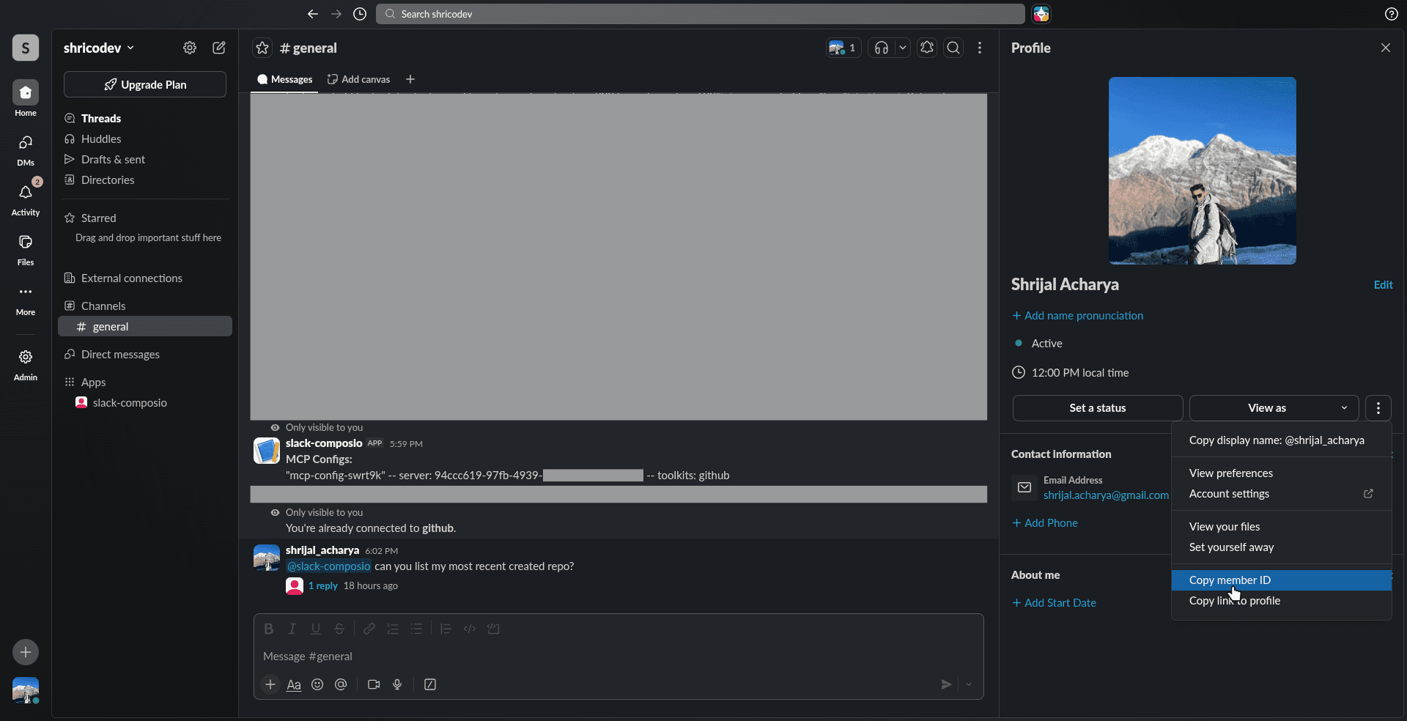Open the Add canvas tab
The height and width of the screenshot is (721, 1407).
click(x=359, y=79)
